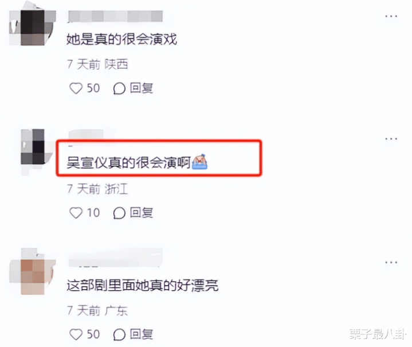
Task: Click 回复 text under 这部剧里面她真的好漂亮
Action: (142, 334)
